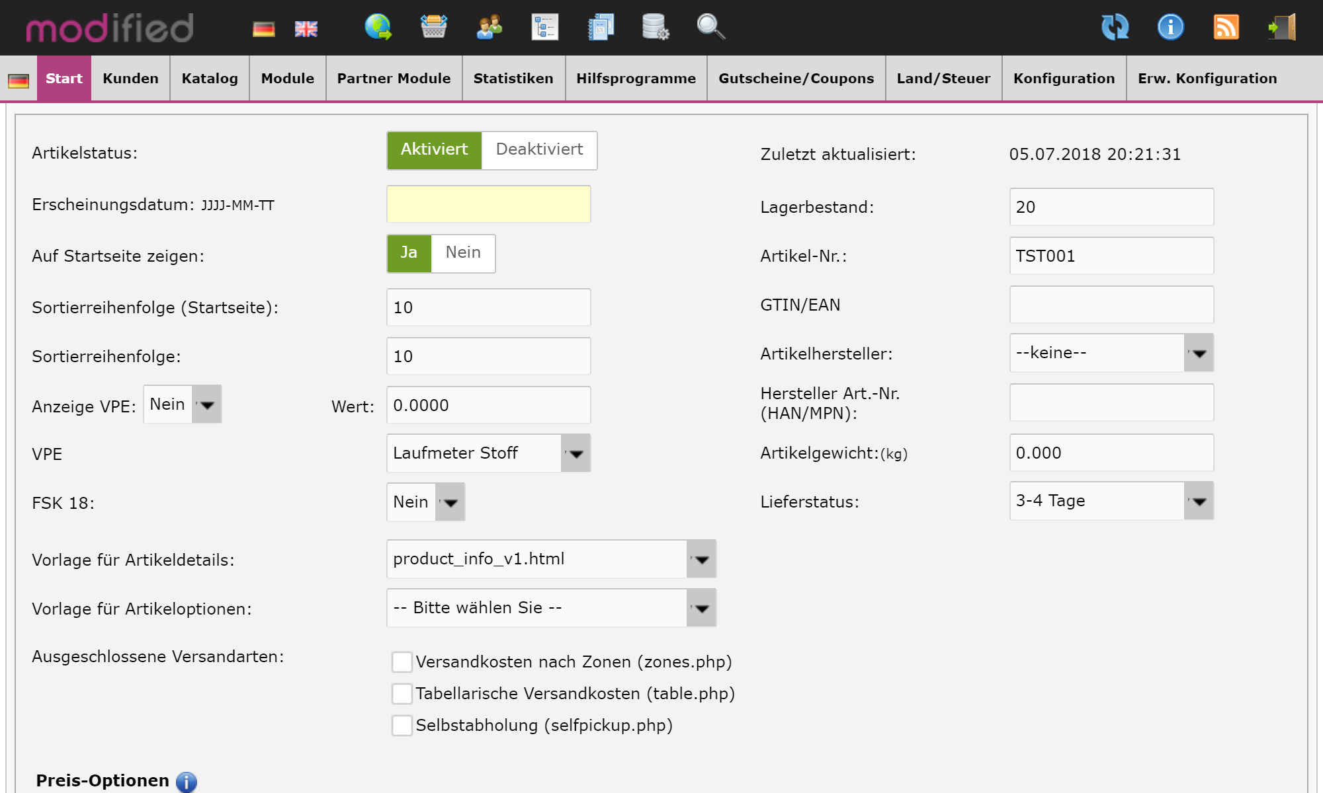The height and width of the screenshot is (793, 1323).
Task: Open the Lieferstatus dropdown
Action: coord(1111,501)
